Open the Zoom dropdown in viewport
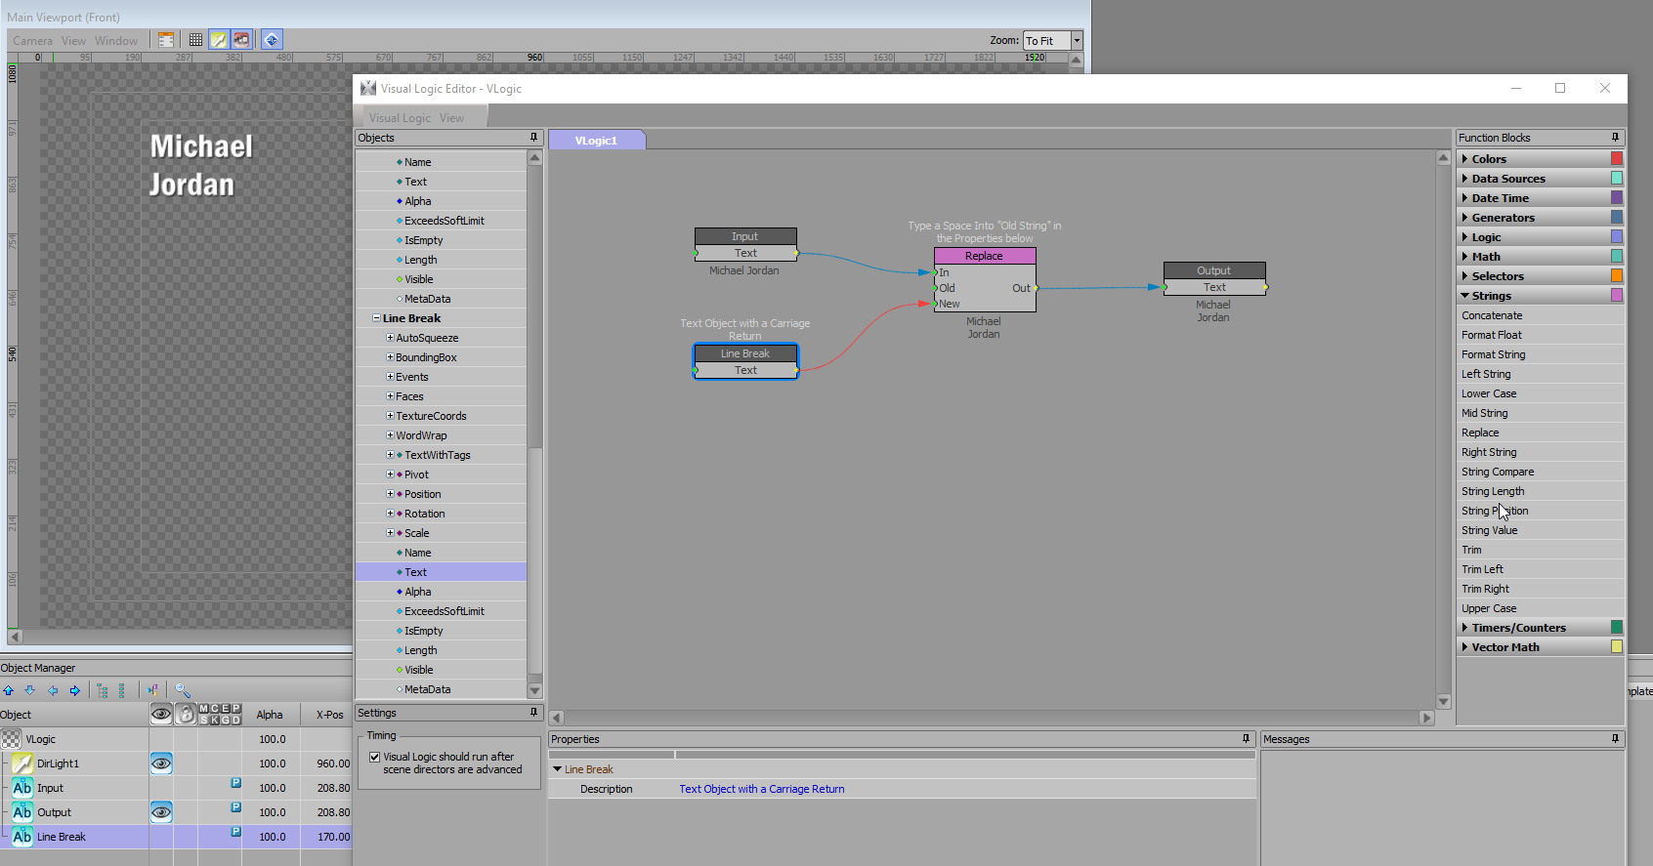The image size is (1653, 866). [1077, 40]
